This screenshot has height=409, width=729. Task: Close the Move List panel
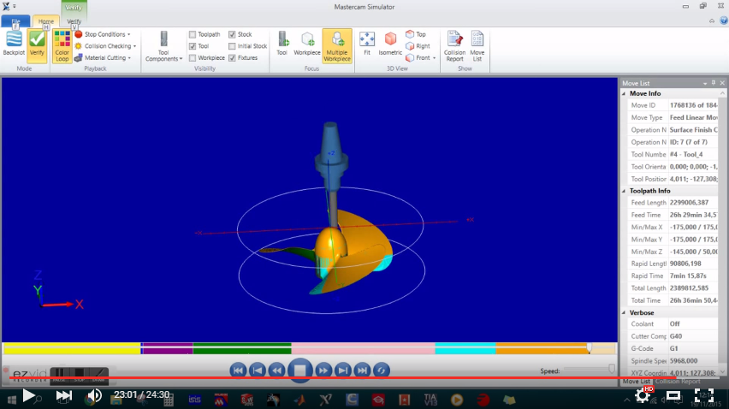pos(722,83)
